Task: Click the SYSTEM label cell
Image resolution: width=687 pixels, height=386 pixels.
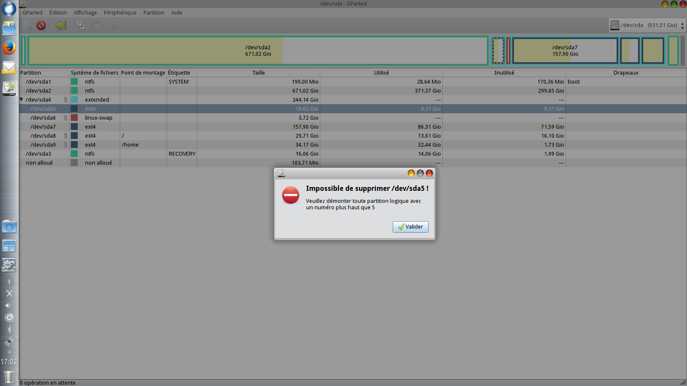Action: [x=179, y=82]
